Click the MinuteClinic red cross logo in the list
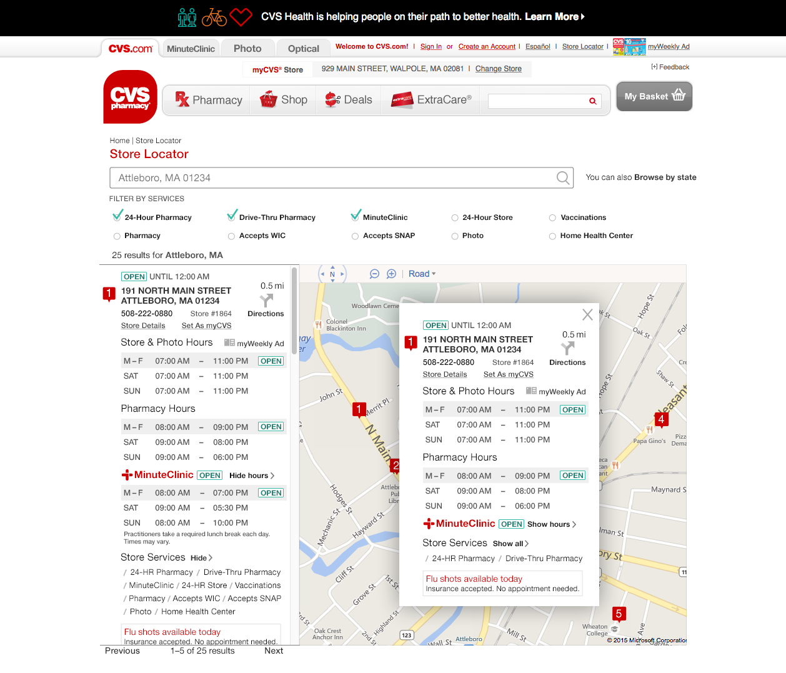 pyautogui.click(x=127, y=476)
